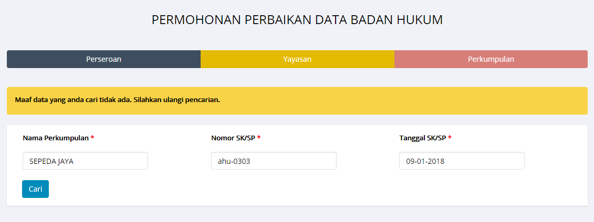This screenshot has height=222, width=594.
Task: Click the red asterisk beside Tanggal SK/SP
Action: click(x=450, y=138)
